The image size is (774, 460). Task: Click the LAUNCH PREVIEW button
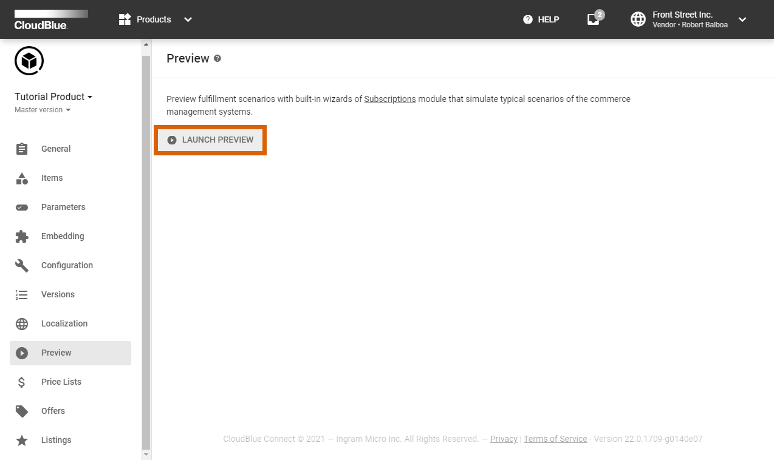(x=210, y=140)
